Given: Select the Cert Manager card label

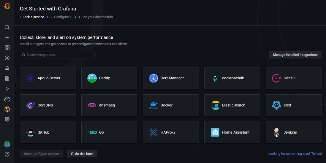Looking at the screenshot, I should coord(172,78).
